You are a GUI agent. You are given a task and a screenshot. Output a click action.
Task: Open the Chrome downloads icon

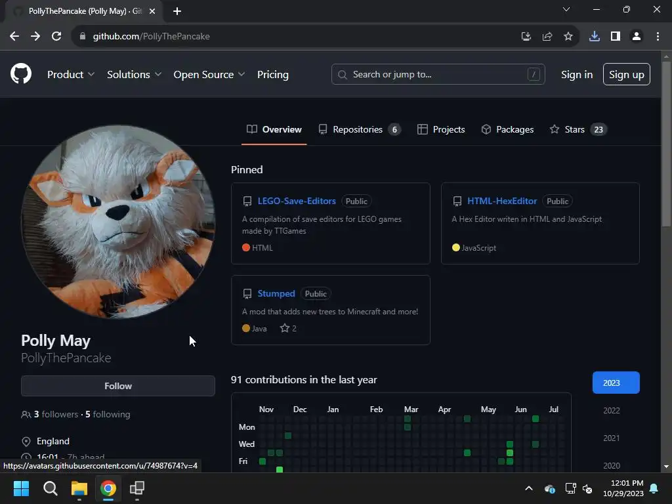pyautogui.click(x=595, y=37)
